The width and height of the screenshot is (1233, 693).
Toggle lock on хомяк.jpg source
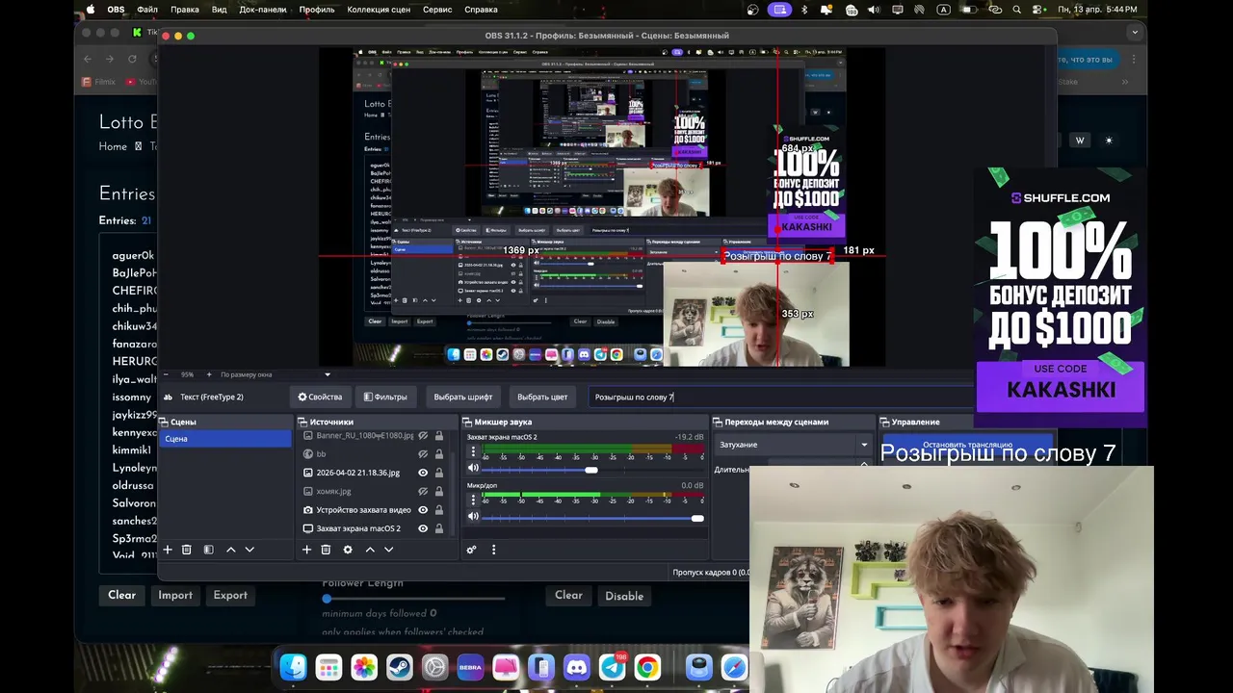(x=439, y=491)
